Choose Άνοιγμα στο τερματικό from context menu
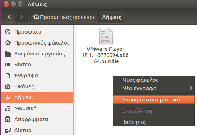197x135 pixels. [x=154, y=100]
